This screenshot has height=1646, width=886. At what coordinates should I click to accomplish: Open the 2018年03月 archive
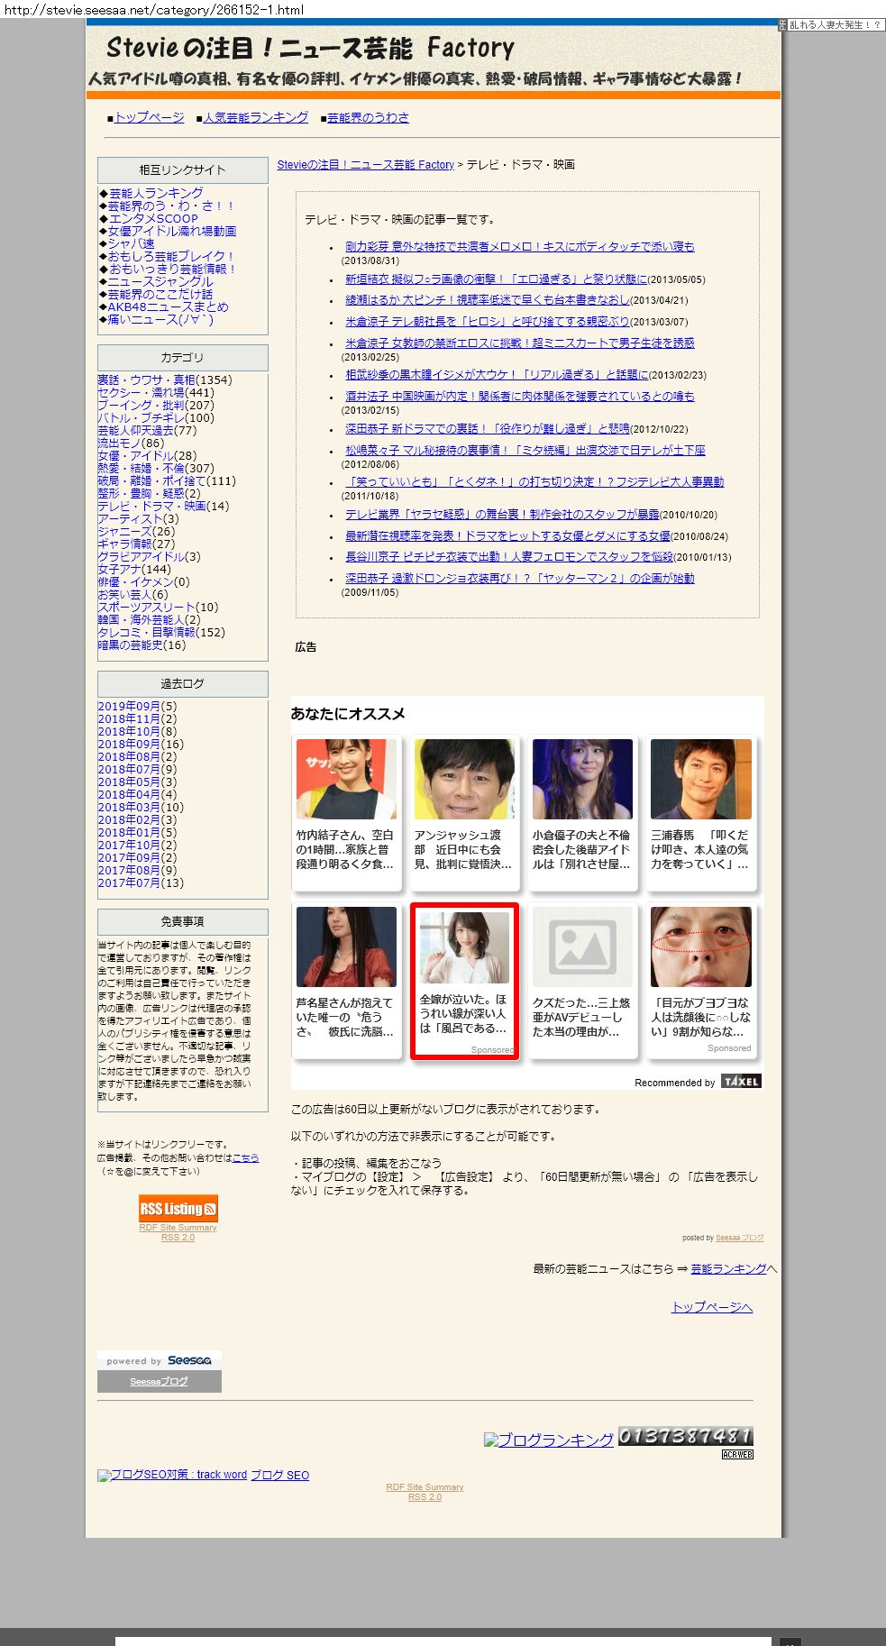tap(129, 807)
